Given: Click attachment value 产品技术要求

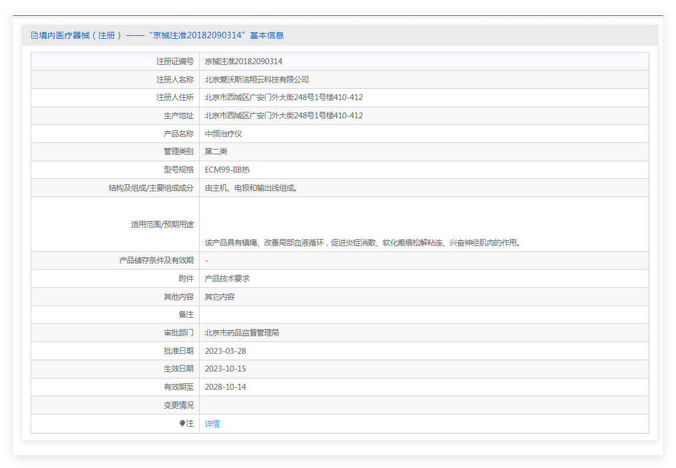Looking at the screenshot, I should [x=227, y=279].
